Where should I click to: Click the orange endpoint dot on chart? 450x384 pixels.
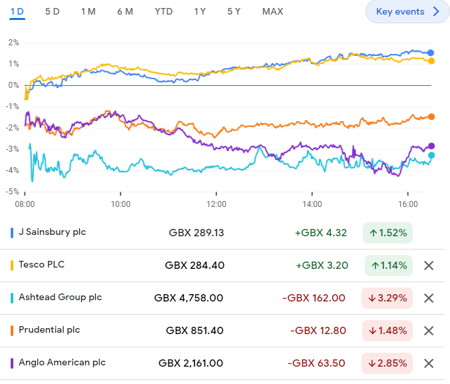431,117
